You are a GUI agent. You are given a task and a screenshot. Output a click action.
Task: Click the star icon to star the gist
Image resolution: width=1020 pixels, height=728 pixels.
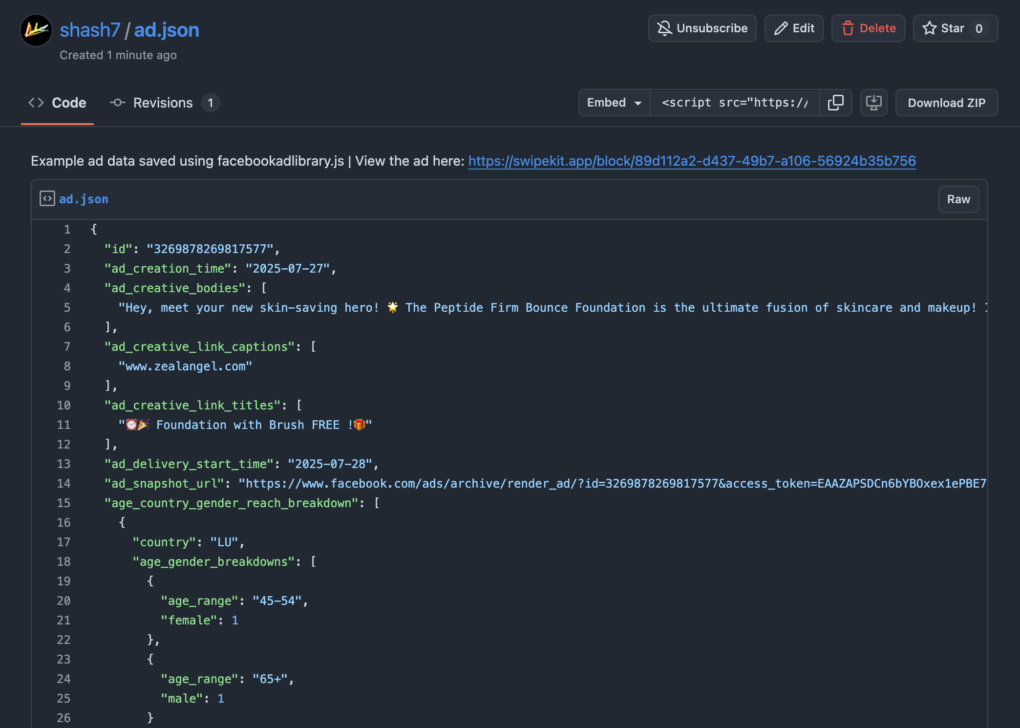click(930, 28)
